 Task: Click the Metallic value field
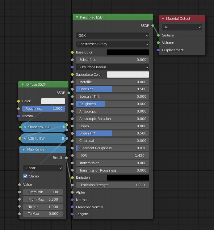(x=112, y=82)
